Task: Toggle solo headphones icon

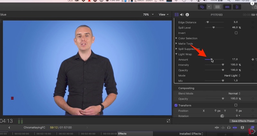Action: (229, 127)
